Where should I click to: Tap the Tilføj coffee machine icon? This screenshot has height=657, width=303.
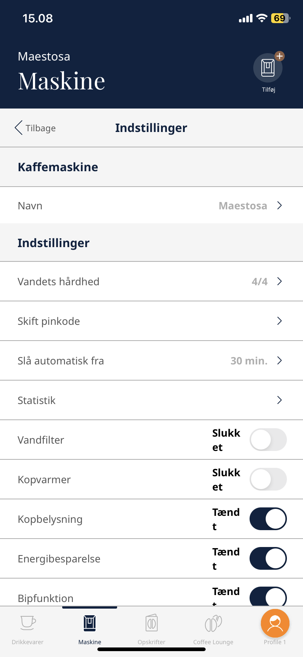(268, 68)
